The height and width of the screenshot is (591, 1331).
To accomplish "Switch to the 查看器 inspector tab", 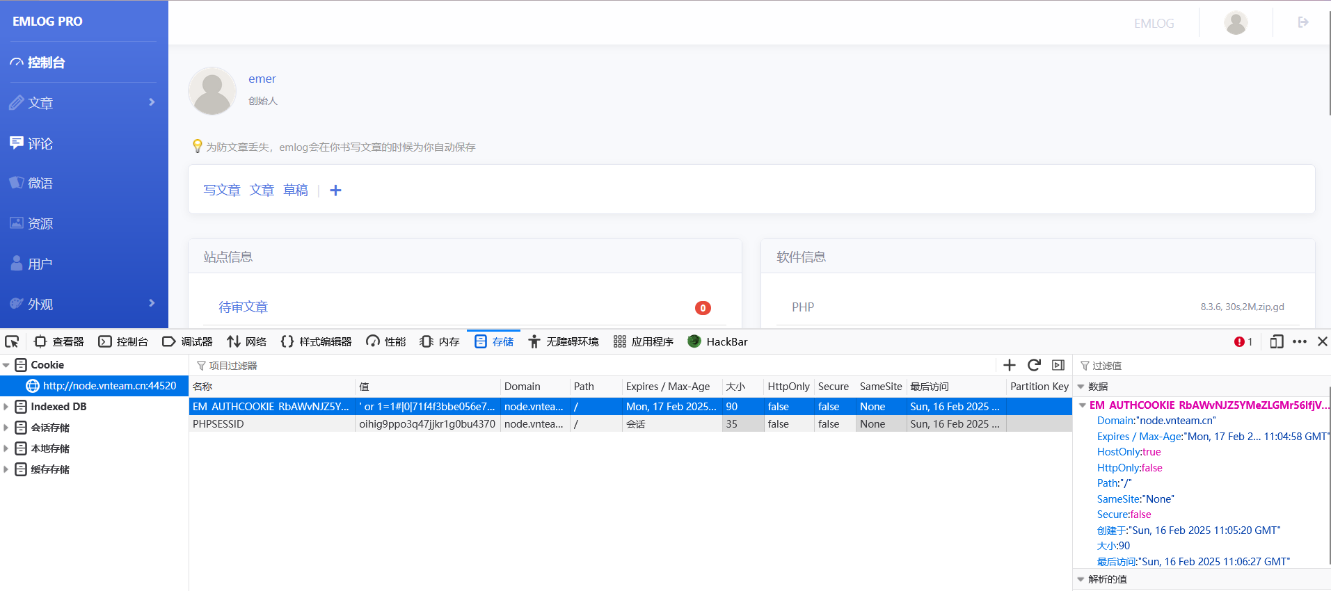I will pos(59,341).
